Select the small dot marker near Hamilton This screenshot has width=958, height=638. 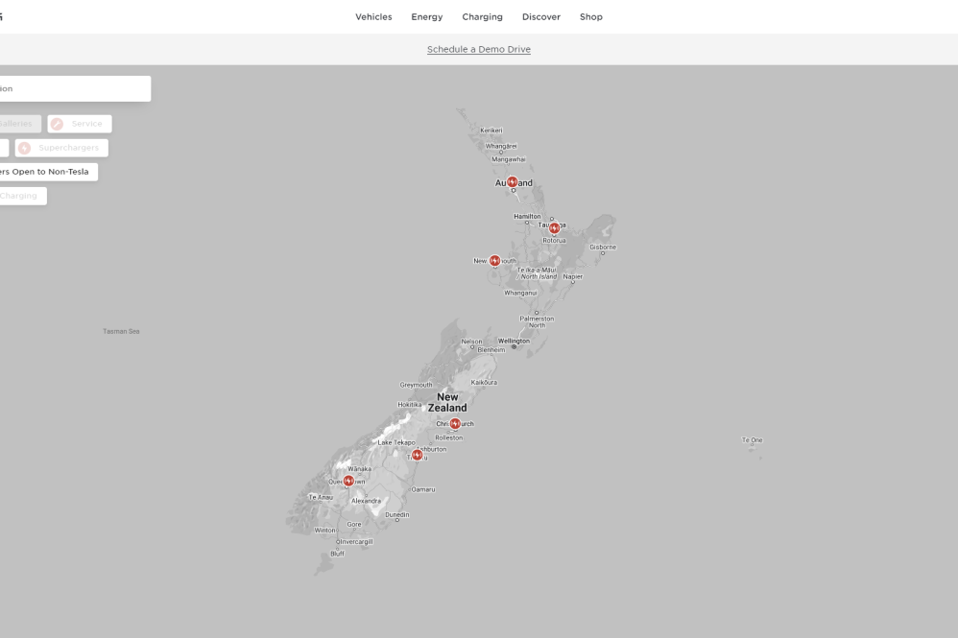point(527,223)
